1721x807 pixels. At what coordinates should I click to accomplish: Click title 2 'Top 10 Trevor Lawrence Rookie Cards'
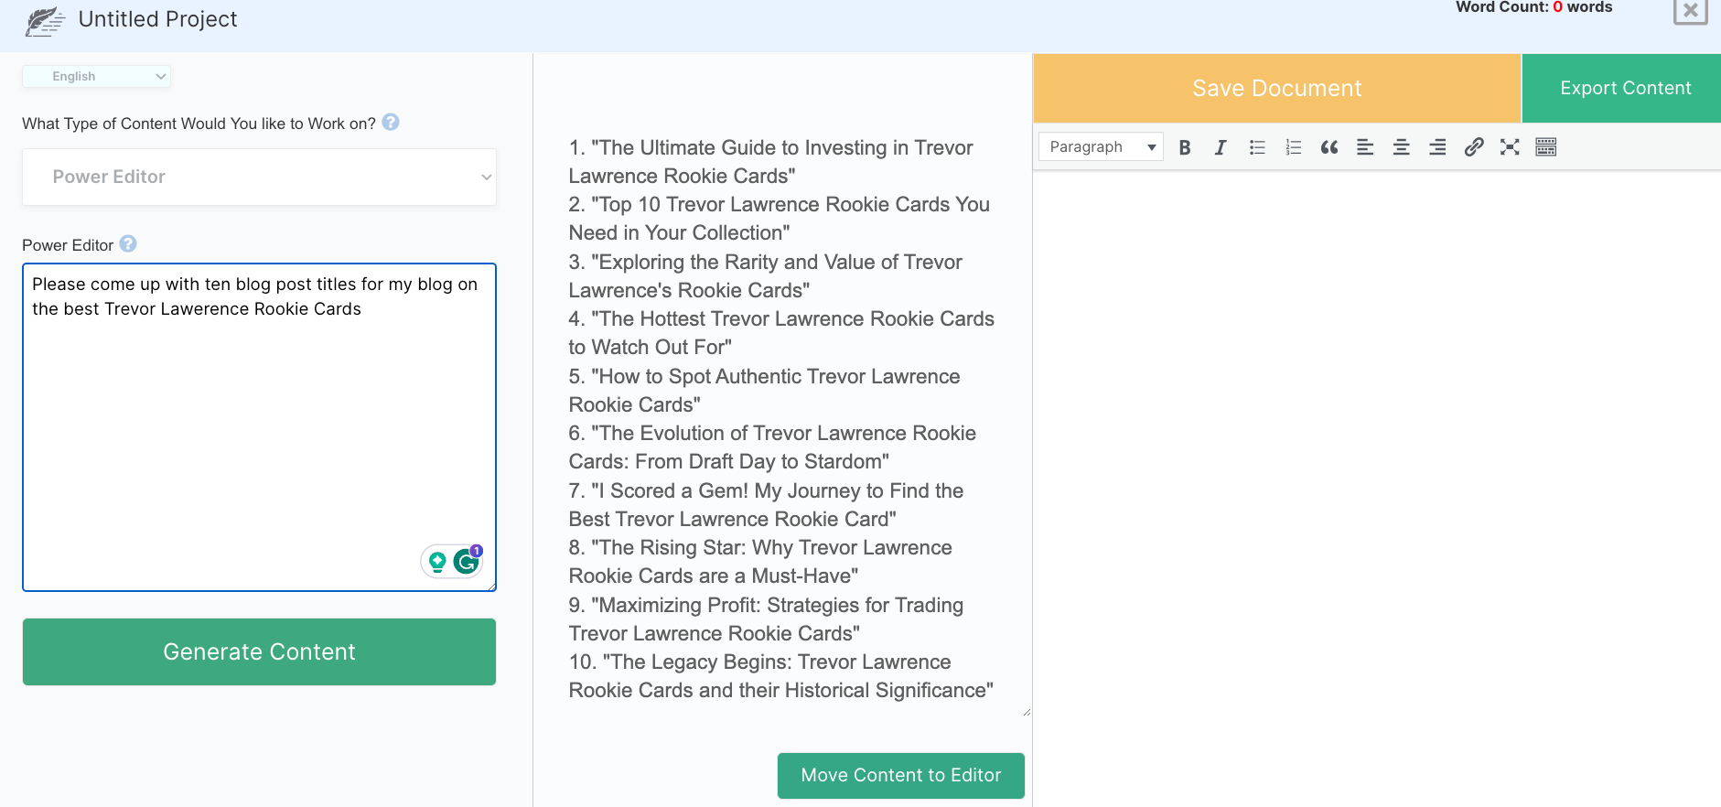pos(779,219)
